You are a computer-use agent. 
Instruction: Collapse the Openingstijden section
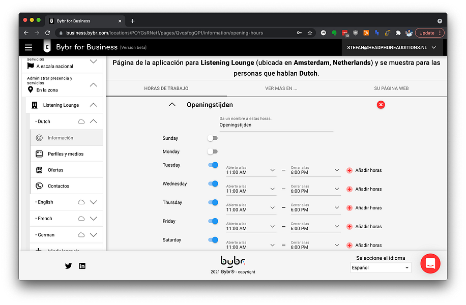tap(172, 105)
